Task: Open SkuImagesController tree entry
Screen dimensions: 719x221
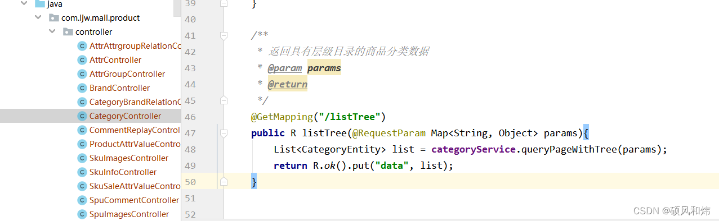Action: click(x=129, y=158)
